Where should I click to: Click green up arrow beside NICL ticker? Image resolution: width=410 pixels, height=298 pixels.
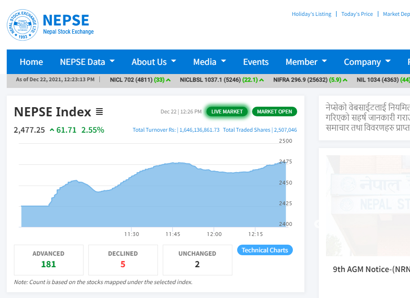click(x=169, y=80)
